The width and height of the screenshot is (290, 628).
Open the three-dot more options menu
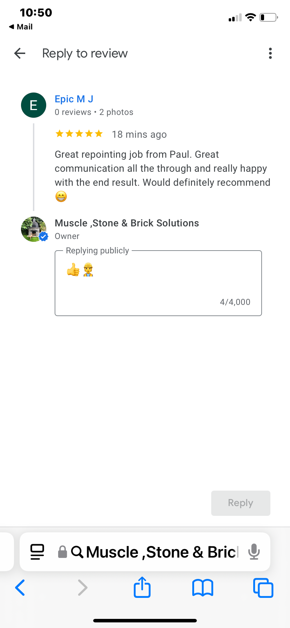270,53
